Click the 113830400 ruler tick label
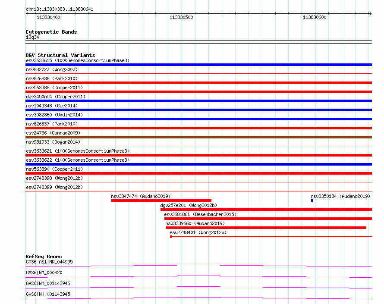The width and height of the screenshot is (384, 304). point(48,17)
